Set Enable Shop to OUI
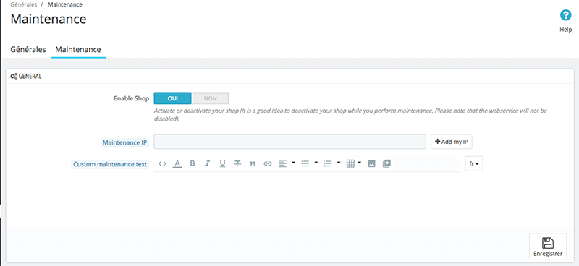The height and width of the screenshot is (266, 579). pos(172,98)
